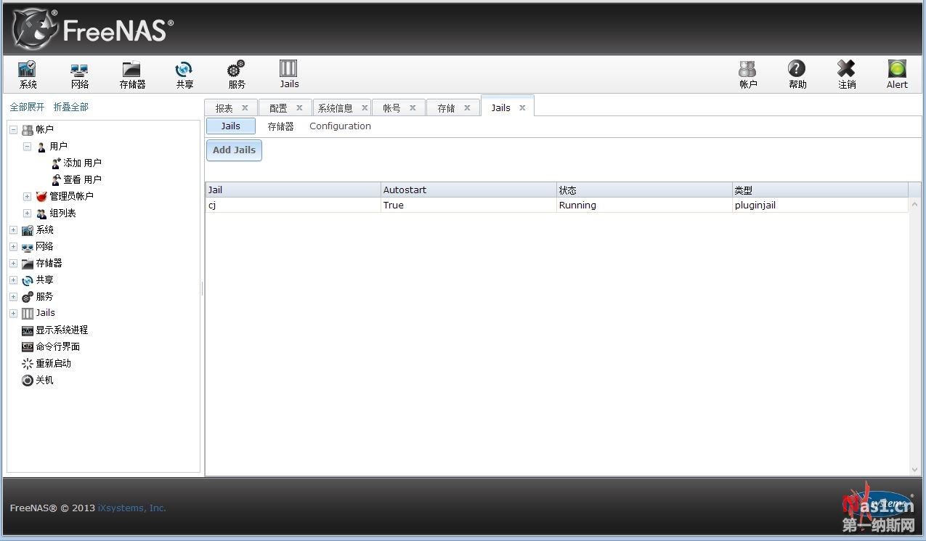
Task: Open the 存储器 toolbar icon
Action: (x=132, y=75)
